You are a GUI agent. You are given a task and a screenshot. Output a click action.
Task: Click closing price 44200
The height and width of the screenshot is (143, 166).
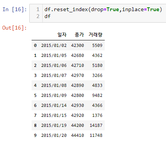pos(77,125)
